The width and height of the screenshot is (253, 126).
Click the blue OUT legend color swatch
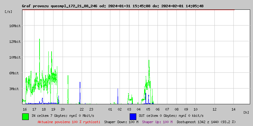(133, 116)
